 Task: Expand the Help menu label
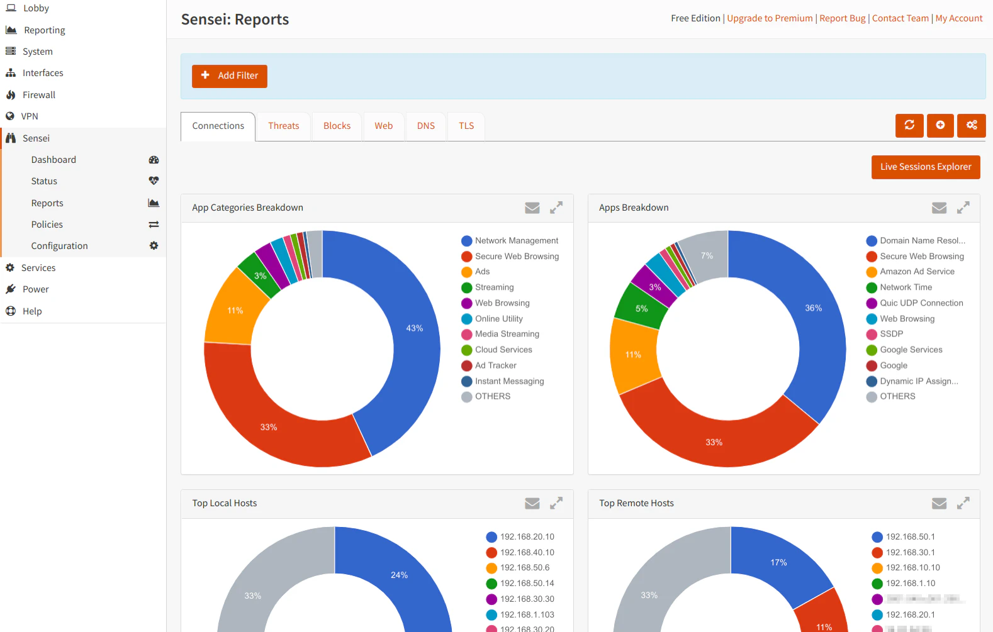[x=32, y=311]
